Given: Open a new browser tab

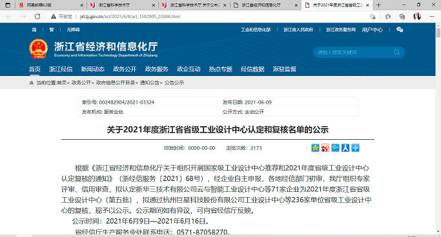Looking at the screenshot, I should pos(378,5).
